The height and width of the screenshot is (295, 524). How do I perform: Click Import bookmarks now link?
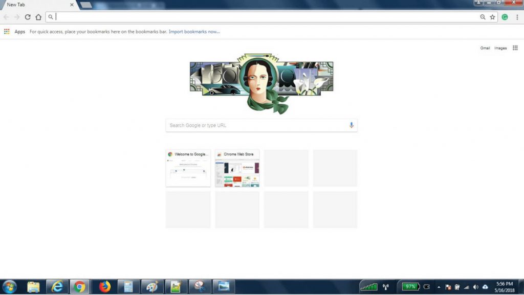(194, 32)
